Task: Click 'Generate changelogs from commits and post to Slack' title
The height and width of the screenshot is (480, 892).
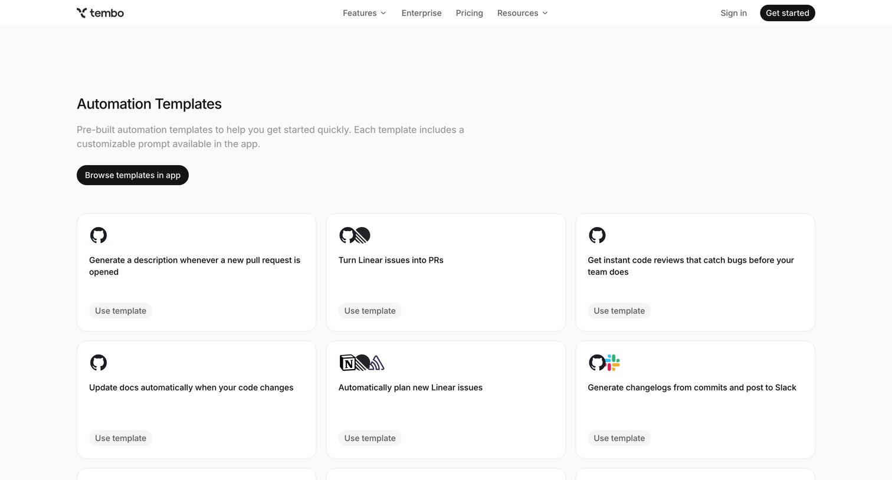Action: [x=692, y=387]
